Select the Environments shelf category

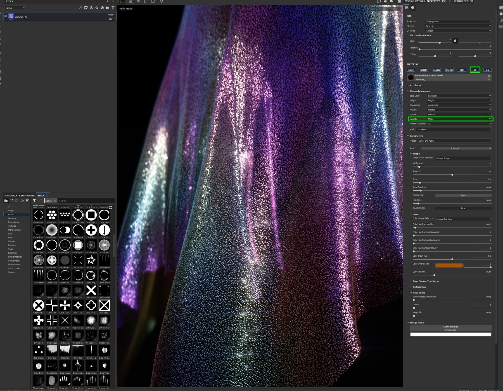click(x=14, y=264)
